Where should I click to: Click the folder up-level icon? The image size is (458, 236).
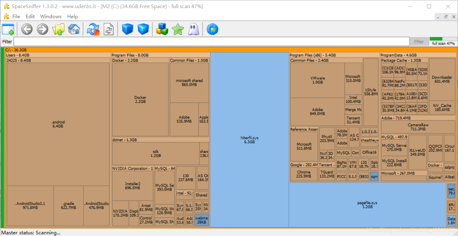point(58,29)
